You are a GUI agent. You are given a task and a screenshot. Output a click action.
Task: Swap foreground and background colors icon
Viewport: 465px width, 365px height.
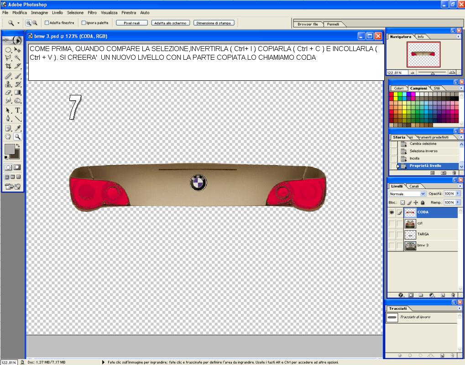(18, 146)
